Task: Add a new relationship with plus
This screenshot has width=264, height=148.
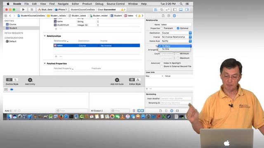Action: pyautogui.click(x=56, y=57)
